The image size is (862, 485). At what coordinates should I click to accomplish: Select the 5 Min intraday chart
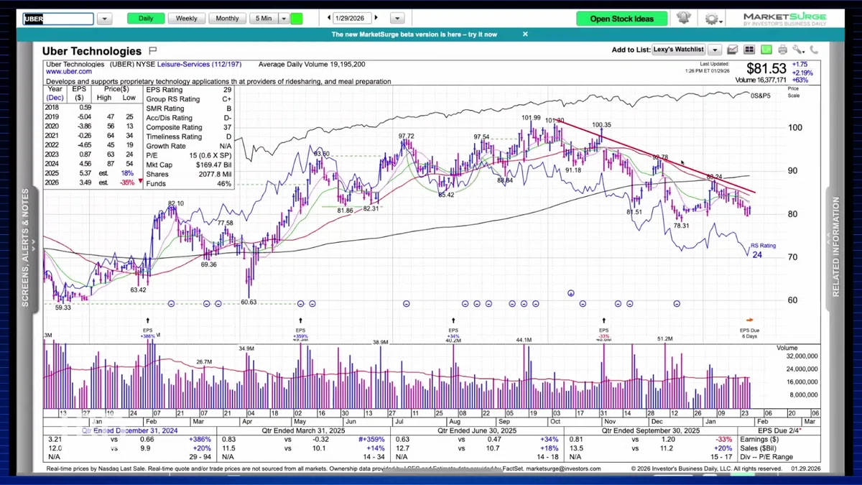[264, 19]
